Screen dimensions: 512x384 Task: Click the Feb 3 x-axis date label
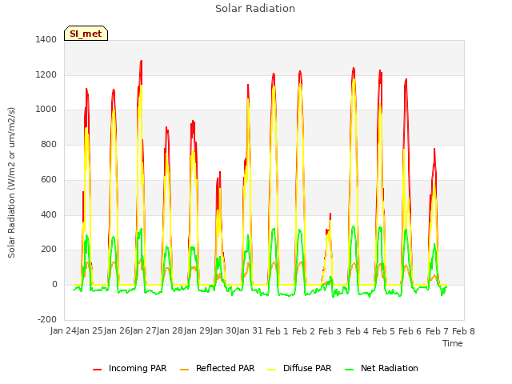click(330, 331)
